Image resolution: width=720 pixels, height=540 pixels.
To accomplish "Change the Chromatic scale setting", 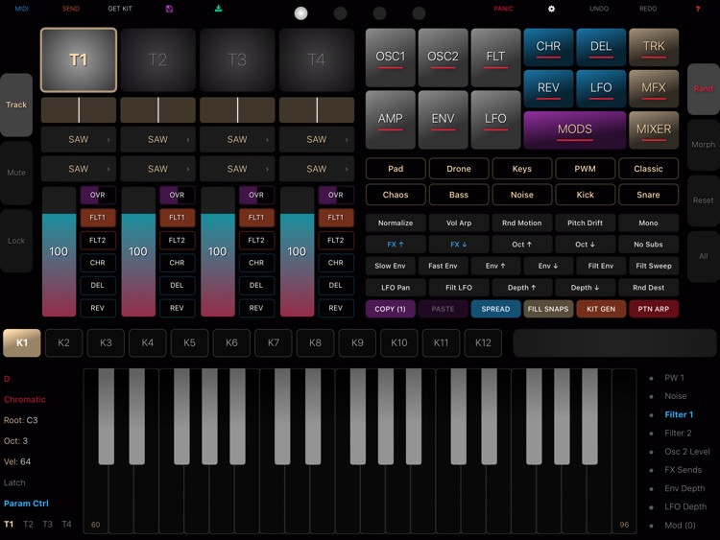I will (x=25, y=400).
